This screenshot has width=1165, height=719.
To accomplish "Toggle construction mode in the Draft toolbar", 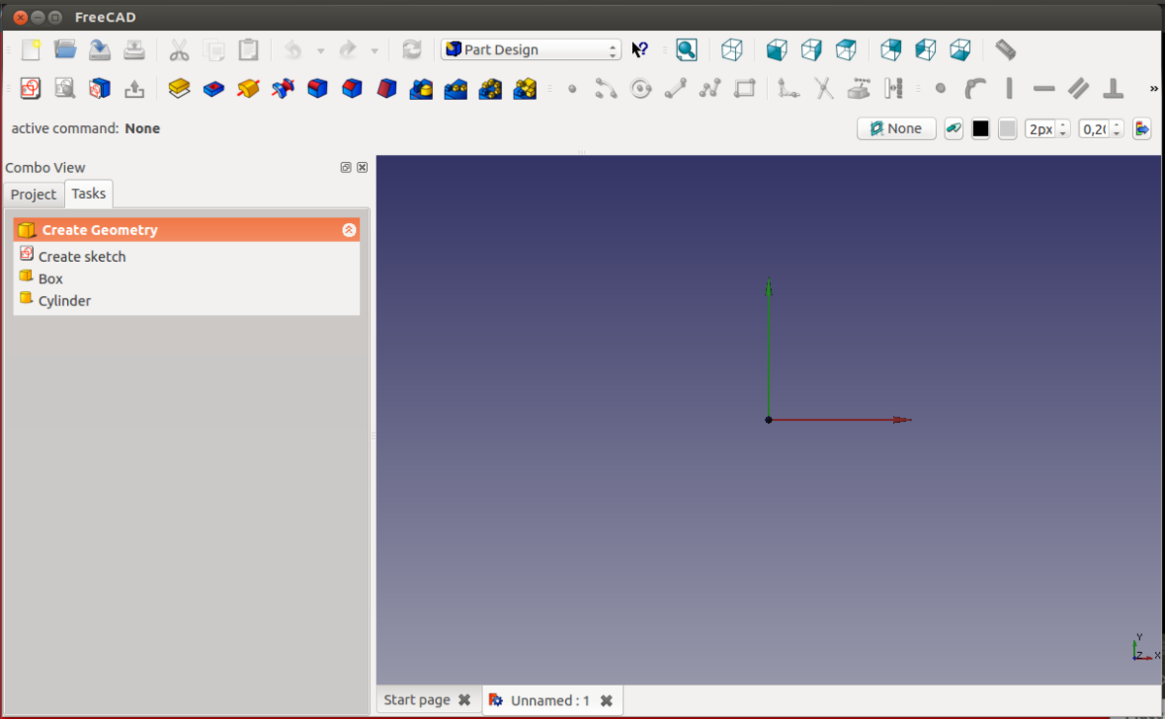I will click(x=953, y=129).
